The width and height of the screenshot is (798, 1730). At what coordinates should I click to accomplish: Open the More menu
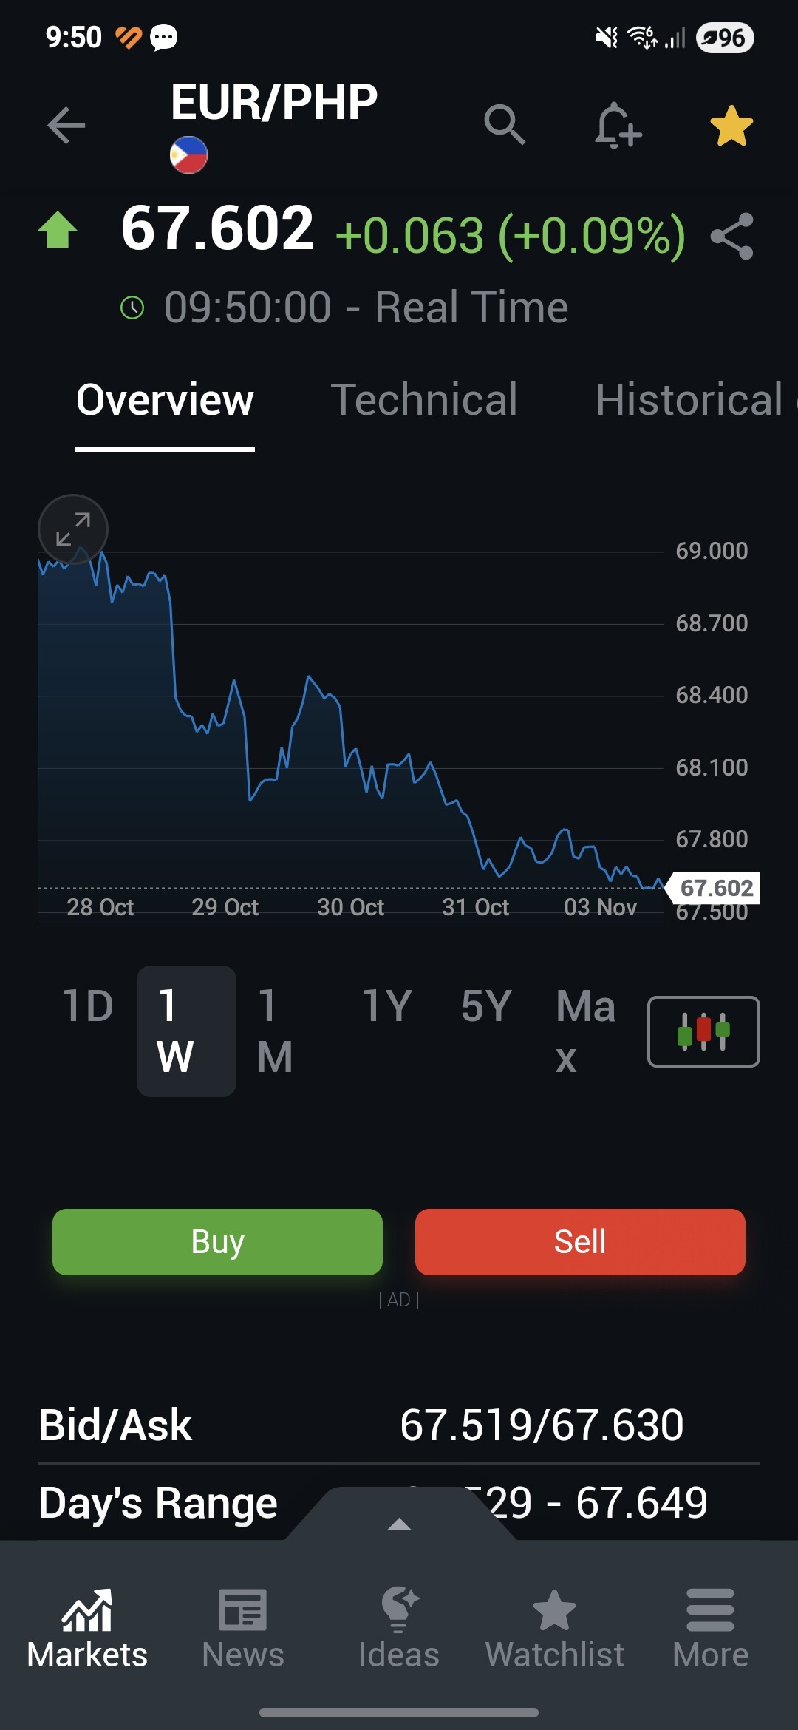(x=710, y=1628)
